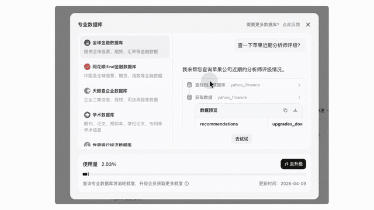
Task: Click the recommendations column header
Action: [x=219, y=124]
